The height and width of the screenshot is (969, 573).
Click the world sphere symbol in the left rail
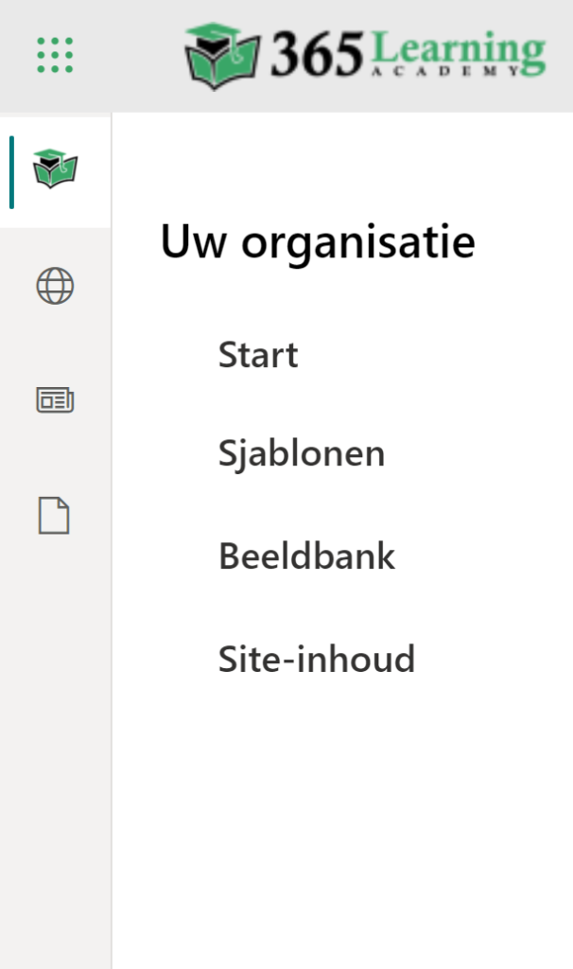point(55,286)
